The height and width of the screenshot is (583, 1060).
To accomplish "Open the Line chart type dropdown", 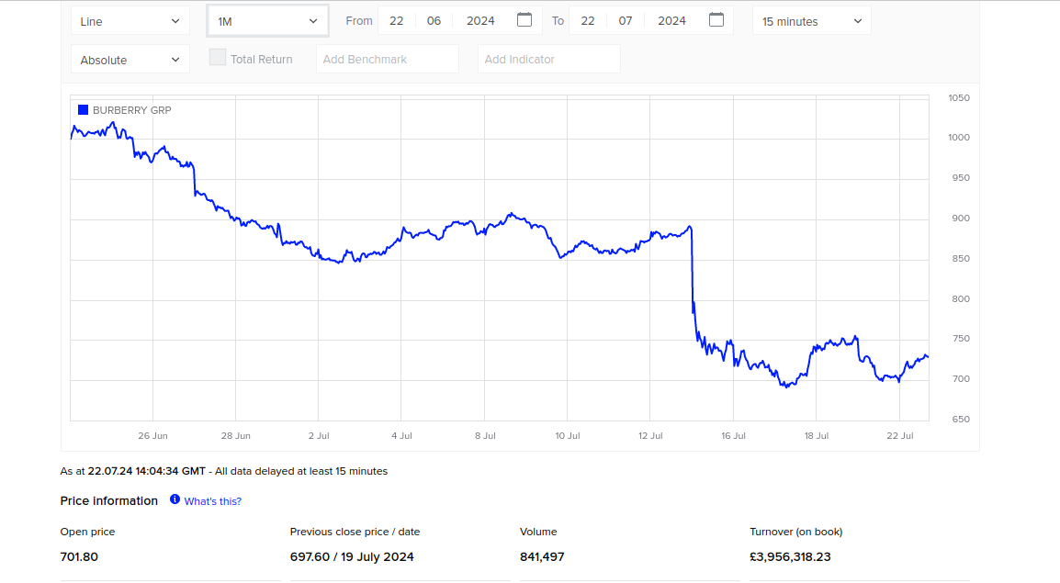I will point(130,20).
